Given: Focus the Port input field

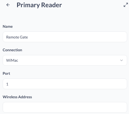Looking at the screenshot, I should [65, 84].
